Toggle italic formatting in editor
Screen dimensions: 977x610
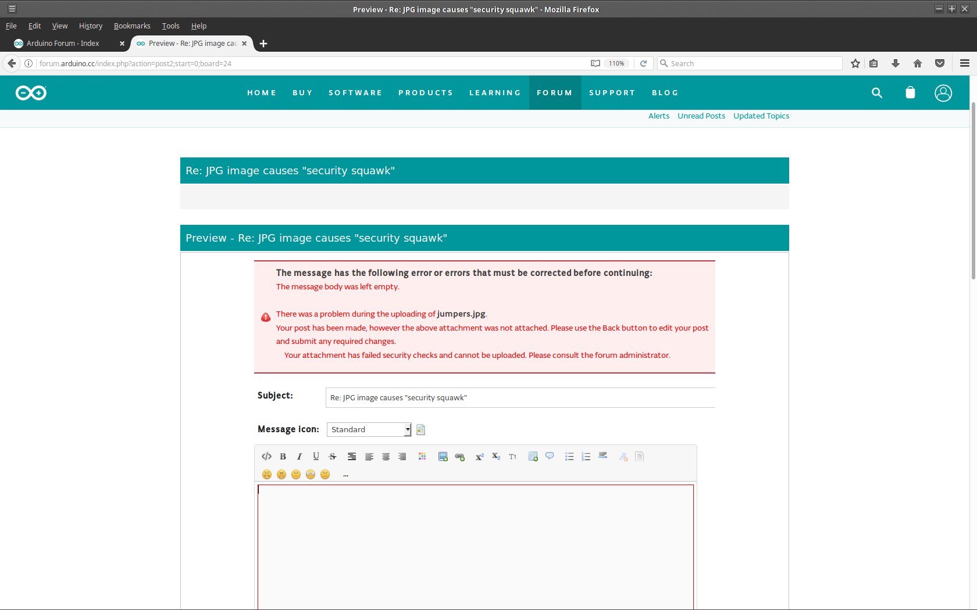pos(299,457)
